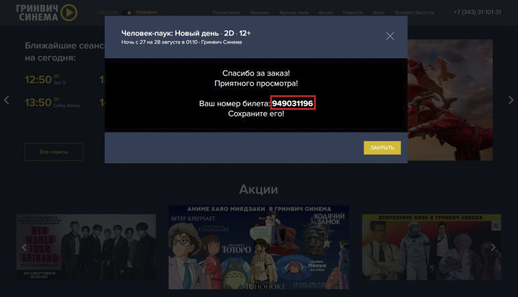The height and width of the screenshot is (297, 518).
Task: Open the Акции menu item
Action: (326, 13)
